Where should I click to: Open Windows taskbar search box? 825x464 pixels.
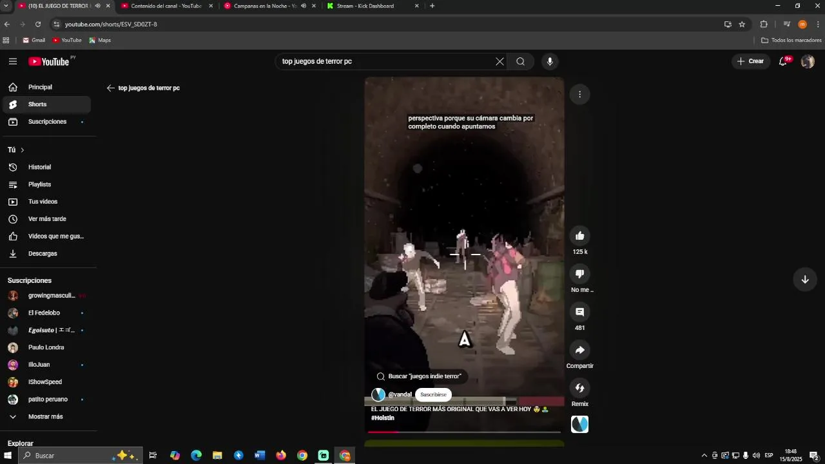(80, 456)
